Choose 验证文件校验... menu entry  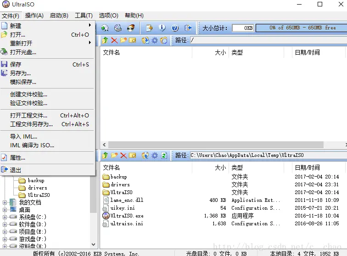click(48, 103)
